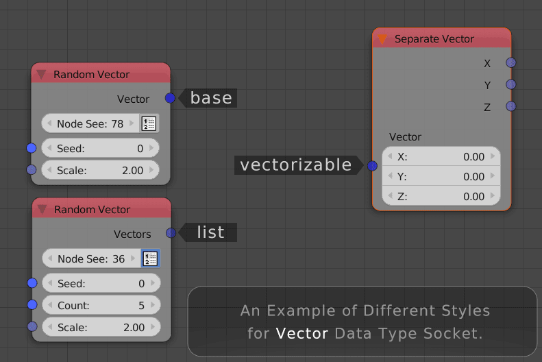
Task: Increase Node See: 78 with right arrow
Action: (132, 123)
